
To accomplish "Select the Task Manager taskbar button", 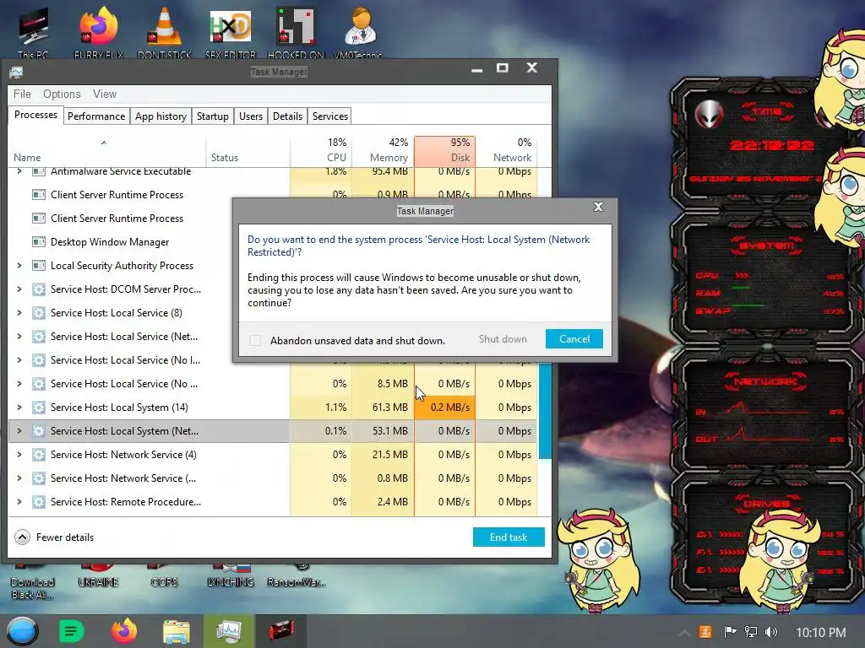I will [x=229, y=631].
